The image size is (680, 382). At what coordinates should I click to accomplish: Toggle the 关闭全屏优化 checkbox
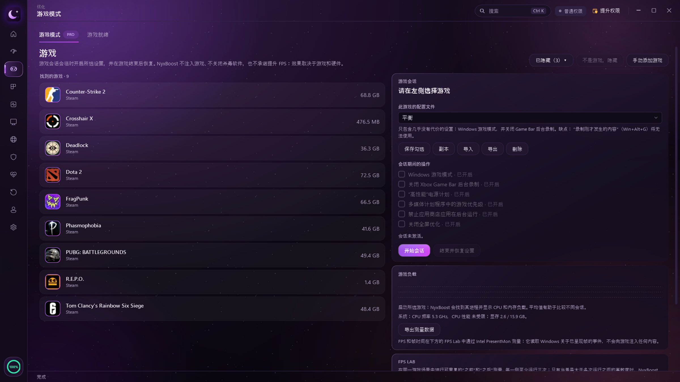pyautogui.click(x=401, y=224)
